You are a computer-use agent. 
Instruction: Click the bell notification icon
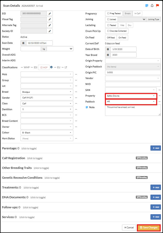[x=152, y=5]
